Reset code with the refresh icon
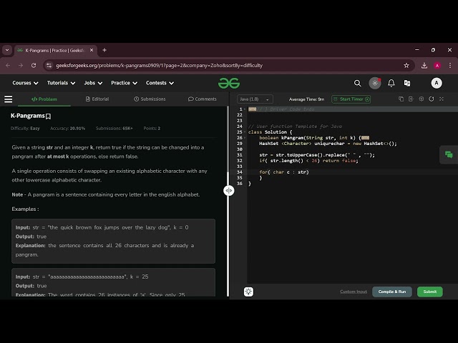Viewport: 458px width, 343px height. point(431,99)
